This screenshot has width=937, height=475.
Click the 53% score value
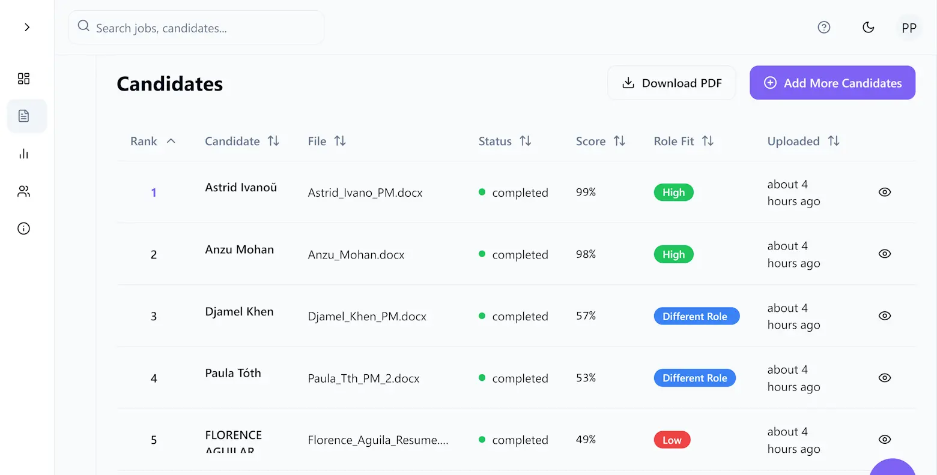tap(586, 378)
